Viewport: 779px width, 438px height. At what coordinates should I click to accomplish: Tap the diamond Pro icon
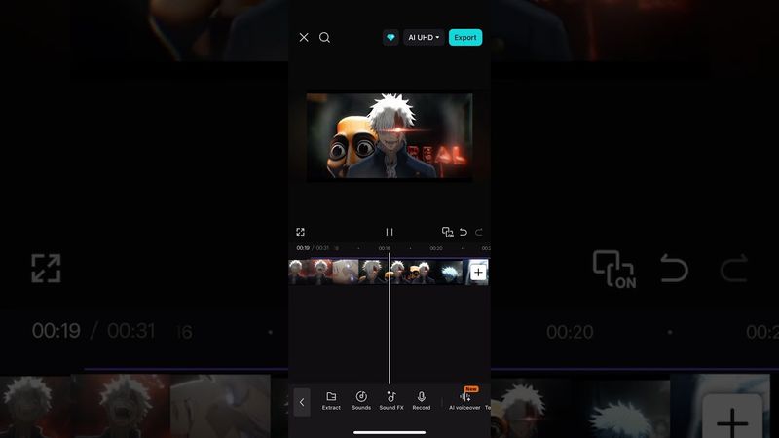click(x=390, y=37)
